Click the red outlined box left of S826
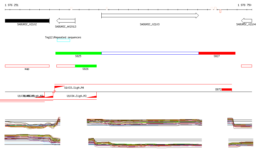 click(x=66, y=66)
